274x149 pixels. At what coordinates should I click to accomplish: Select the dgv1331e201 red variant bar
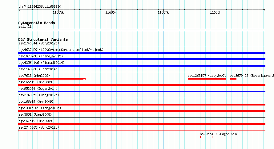pos(142,111)
